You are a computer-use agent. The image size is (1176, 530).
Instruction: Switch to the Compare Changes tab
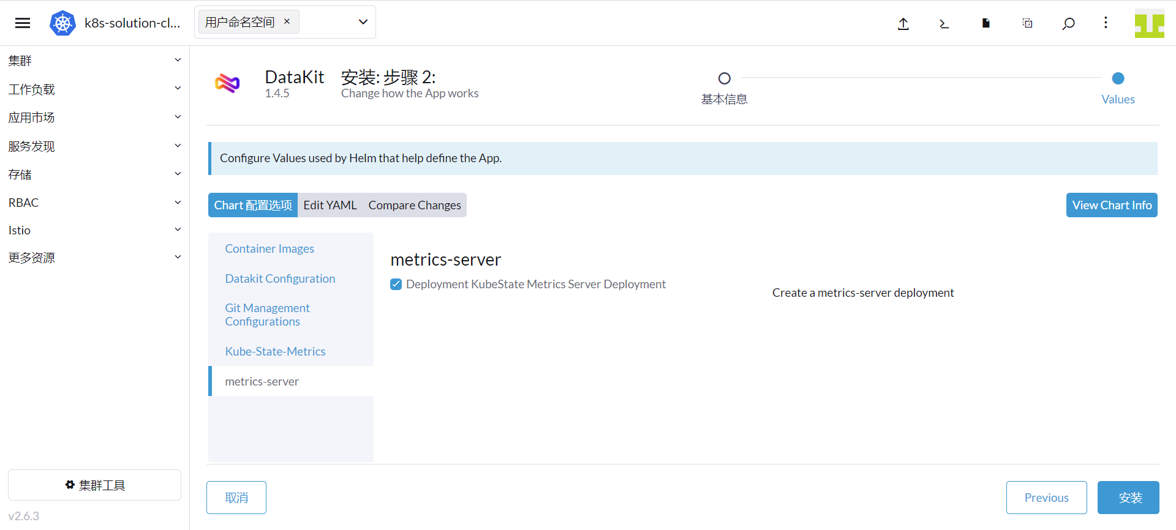point(415,205)
